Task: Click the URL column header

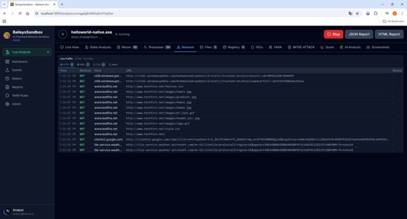Action: (x=129, y=71)
